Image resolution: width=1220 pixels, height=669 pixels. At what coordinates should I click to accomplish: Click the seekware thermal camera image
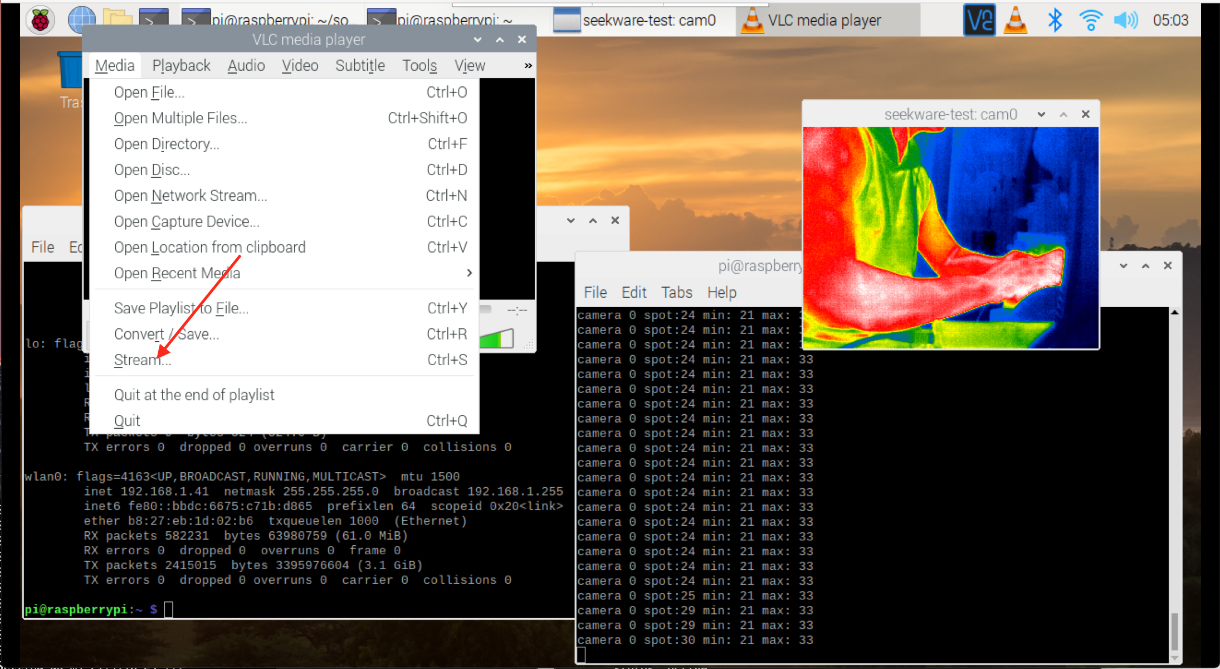(x=950, y=237)
